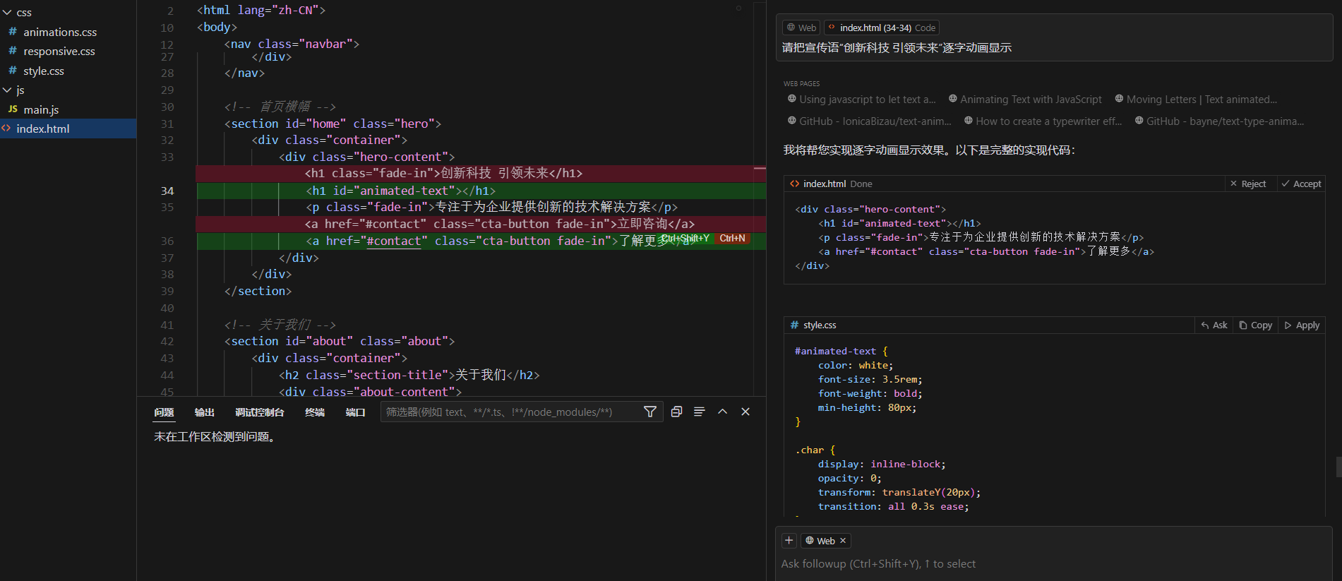This screenshot has height=581, width=1342.
Task: Open 'GitHub - bayne/text-type-anima...' link
Action: click(x=1219, y=121)
